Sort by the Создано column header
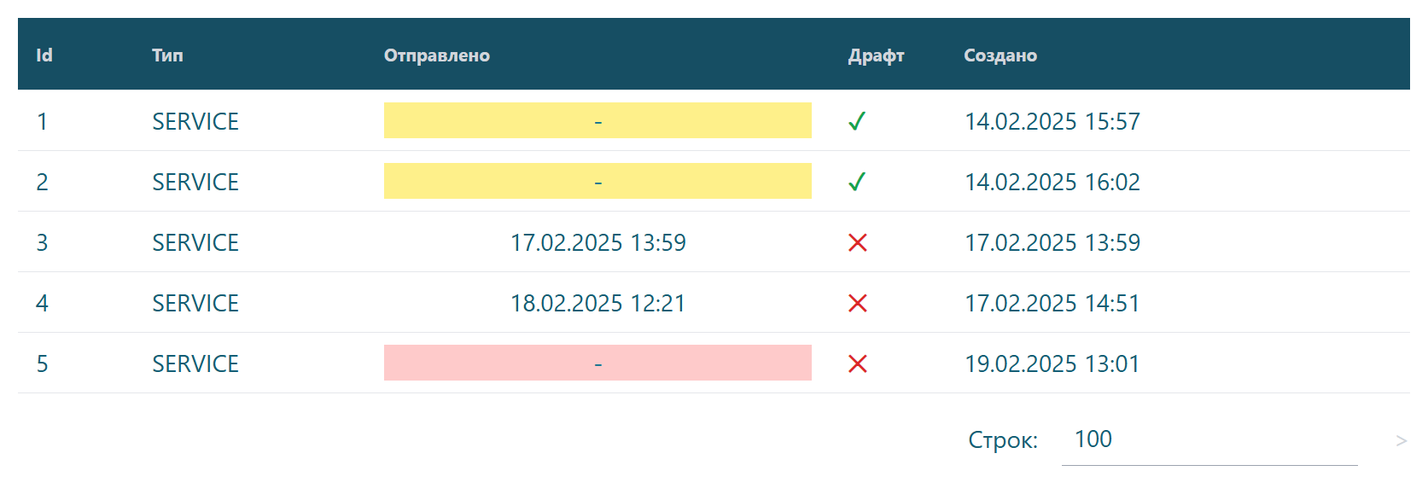 [1000, 55]
